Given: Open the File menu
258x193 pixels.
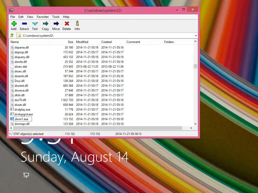Looking at the screenshot, I should tap(13, 17).
